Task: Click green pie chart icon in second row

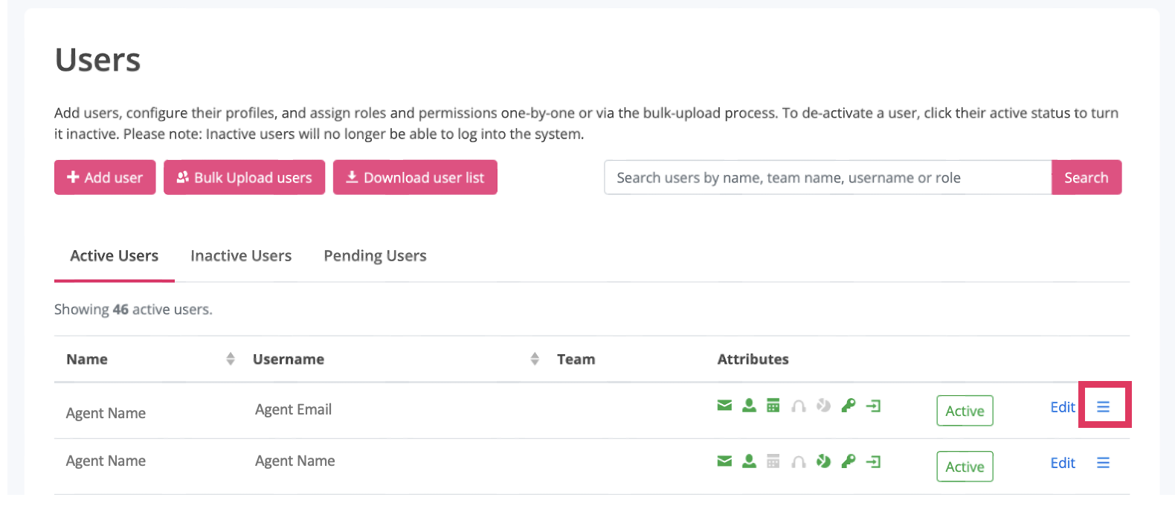Action: [x=823, y=461]
